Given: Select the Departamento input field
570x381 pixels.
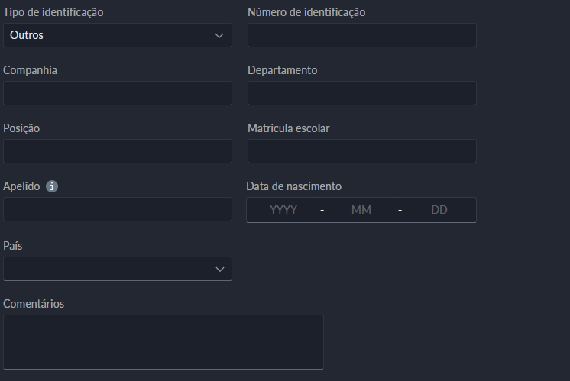Looking at the screenshot, I should click(361, 93).
